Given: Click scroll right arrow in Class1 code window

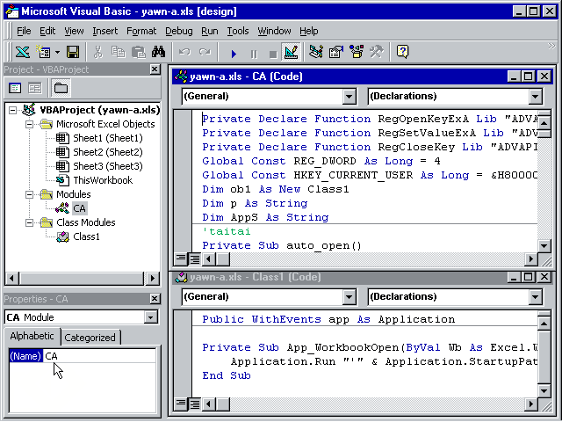Looking at the screenshot, I should click(530, 404).
